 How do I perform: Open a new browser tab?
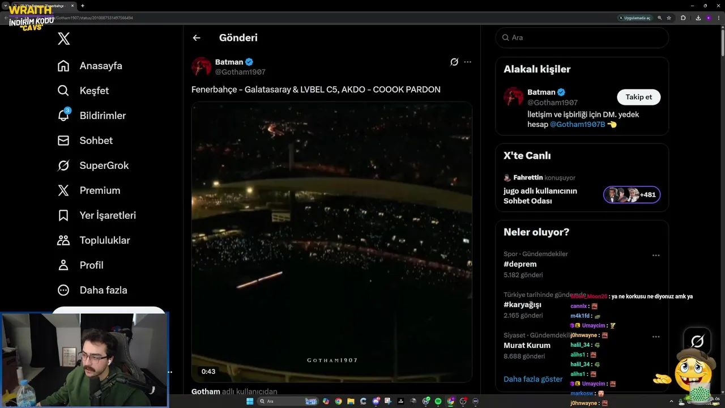(x=82, y=6)
